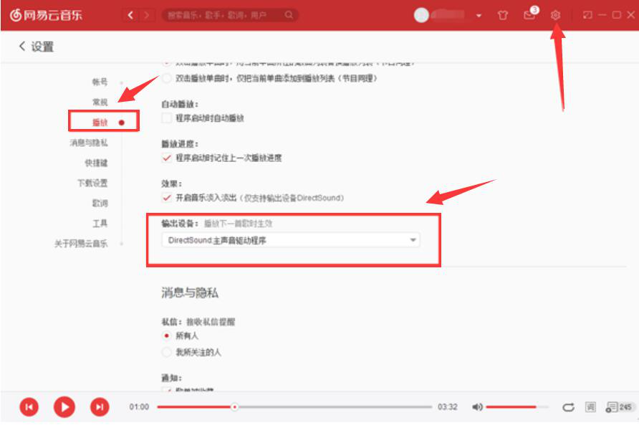This screenshot has height=425, width=639.
Task: Click the song progress slider handle
Action: [234, 406]
